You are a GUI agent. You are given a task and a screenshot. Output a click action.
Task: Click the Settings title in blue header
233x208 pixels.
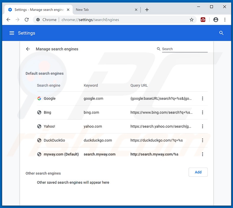(27, 33)
